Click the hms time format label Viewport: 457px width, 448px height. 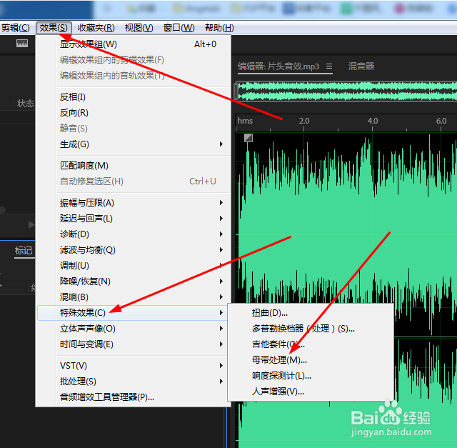(245, 121)
